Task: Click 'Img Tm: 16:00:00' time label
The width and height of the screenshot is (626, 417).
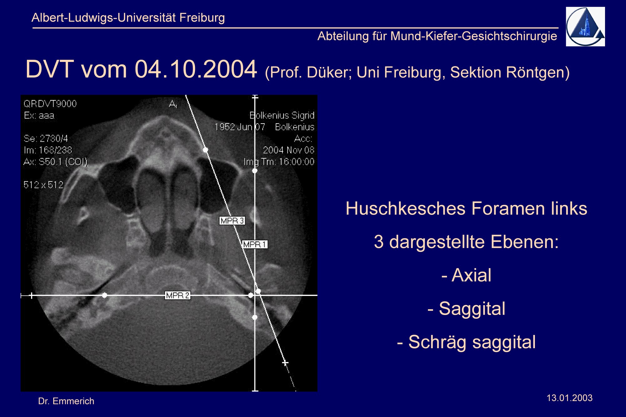Action: (279, 162)
